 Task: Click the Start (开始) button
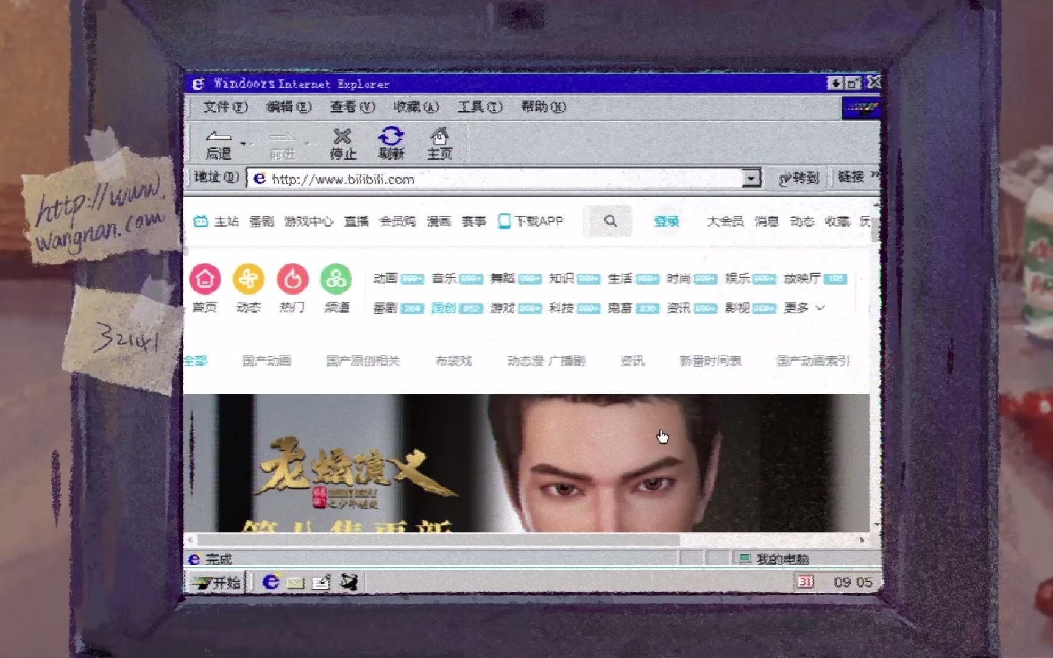(x=216, y=582)
